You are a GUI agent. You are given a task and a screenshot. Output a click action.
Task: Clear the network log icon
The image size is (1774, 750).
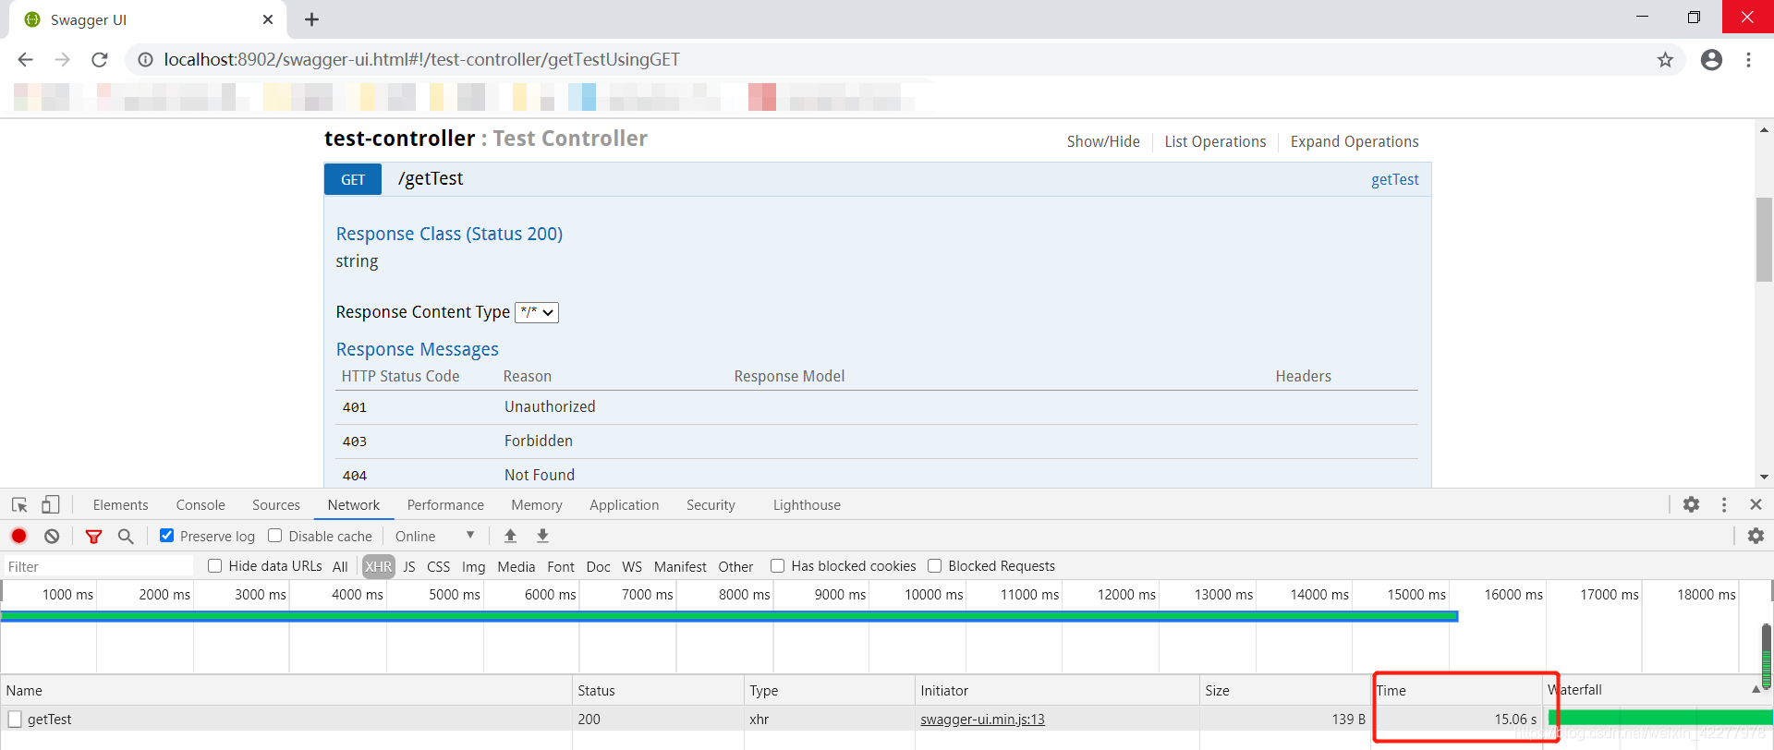coord(52,536)
